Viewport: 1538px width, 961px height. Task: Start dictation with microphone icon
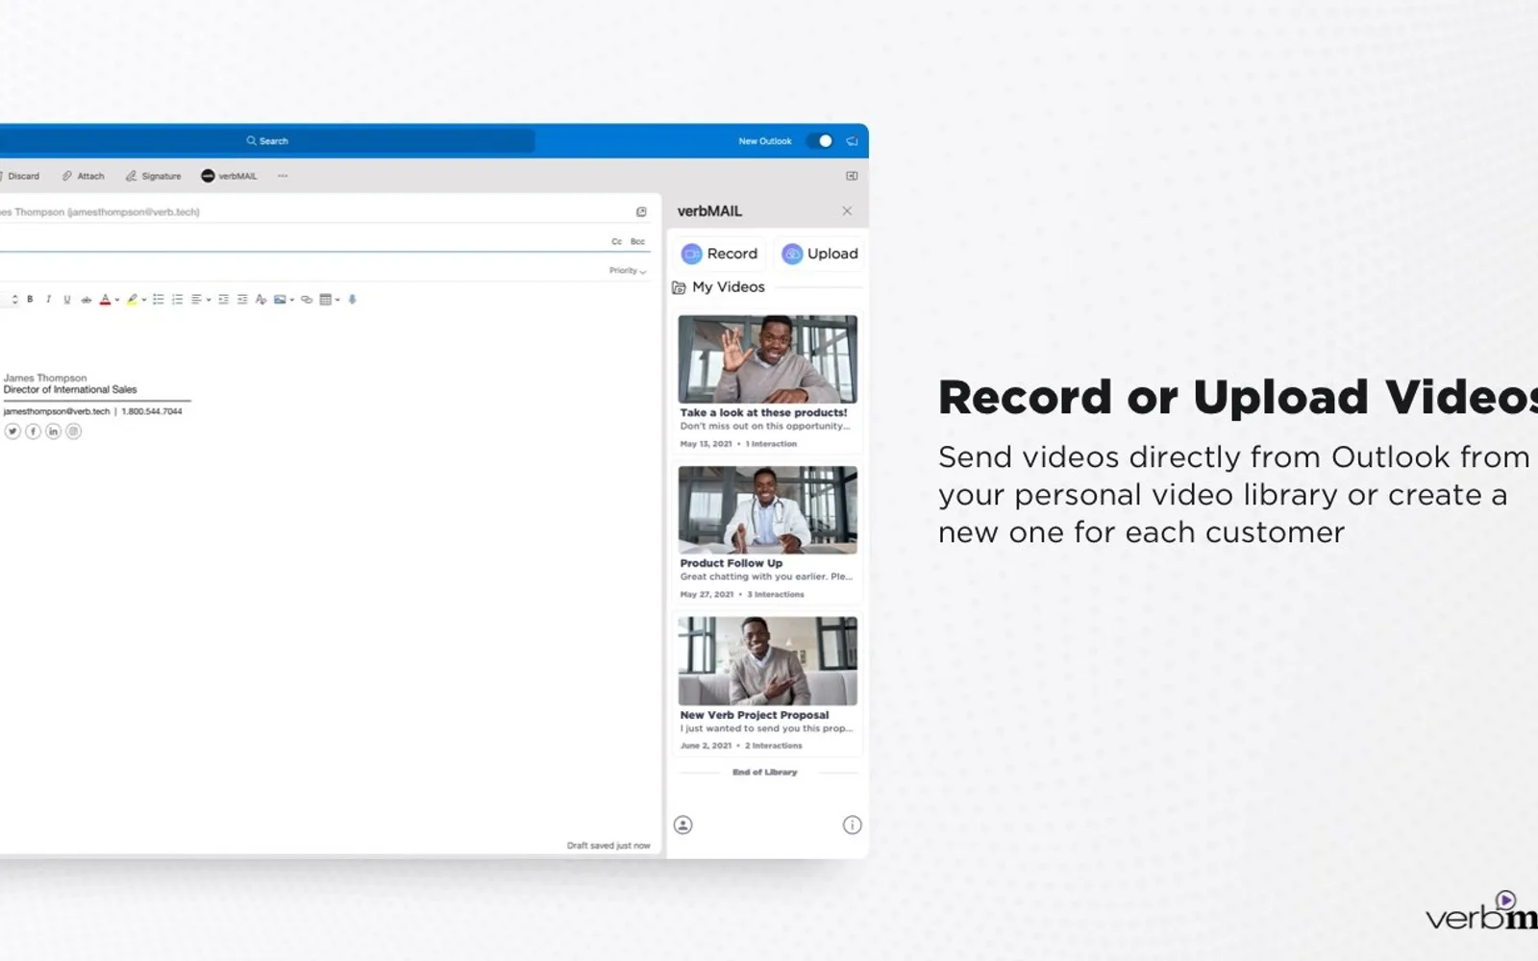click(353, 300)
